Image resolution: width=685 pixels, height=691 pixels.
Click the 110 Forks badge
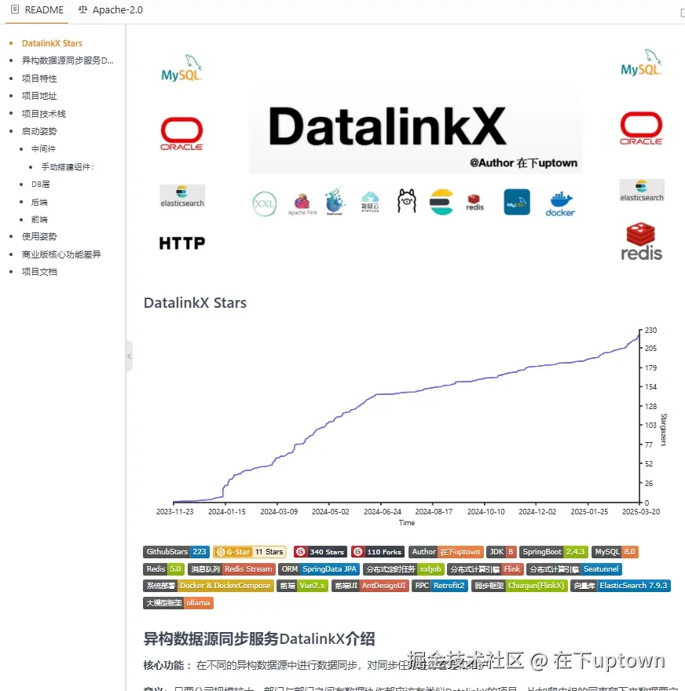377,552
